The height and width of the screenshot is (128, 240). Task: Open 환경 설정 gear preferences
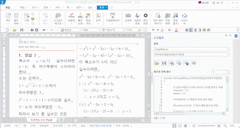click(145, 19)
